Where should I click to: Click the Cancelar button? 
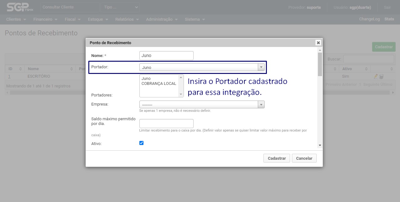[304, 158]
